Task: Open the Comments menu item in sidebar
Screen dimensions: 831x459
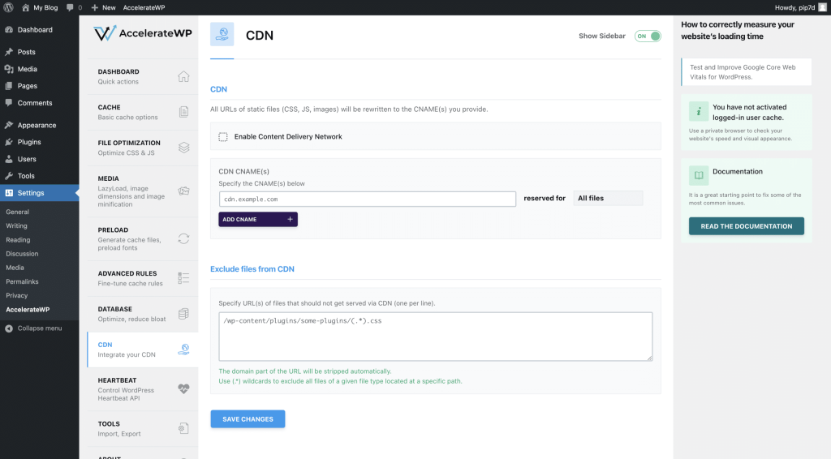Action: tap(39, 103)
